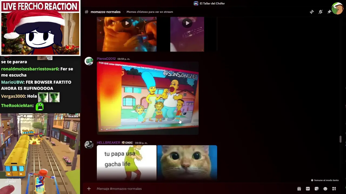Click the PieroxD2012 username
346x194 pixels.
tap(106, 59)
